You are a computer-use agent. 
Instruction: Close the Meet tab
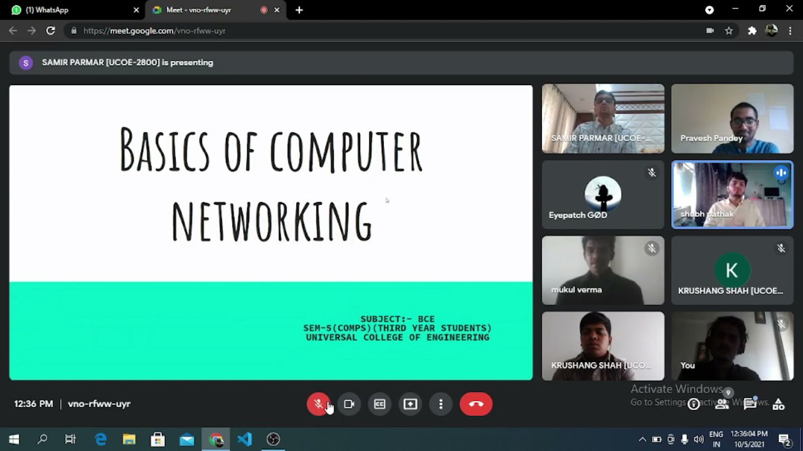[x=277, y=10]
